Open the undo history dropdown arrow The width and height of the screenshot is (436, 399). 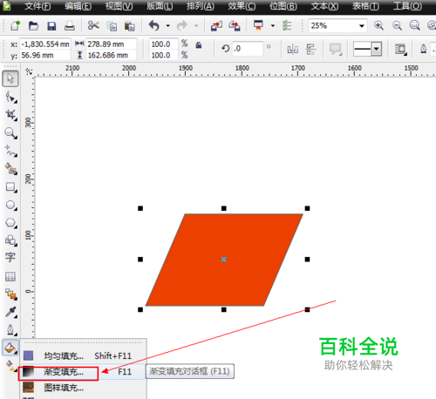167,26
